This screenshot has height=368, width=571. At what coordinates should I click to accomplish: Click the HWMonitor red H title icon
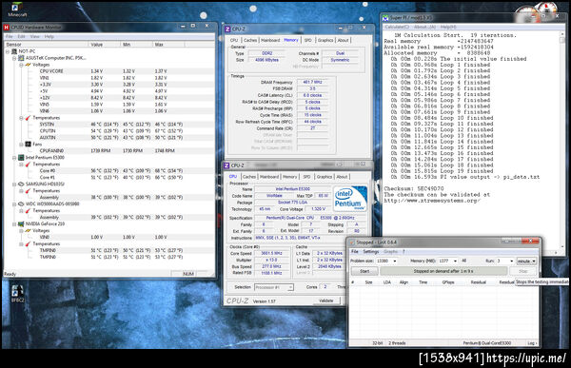pyautogui.click(x=7, y=28)
